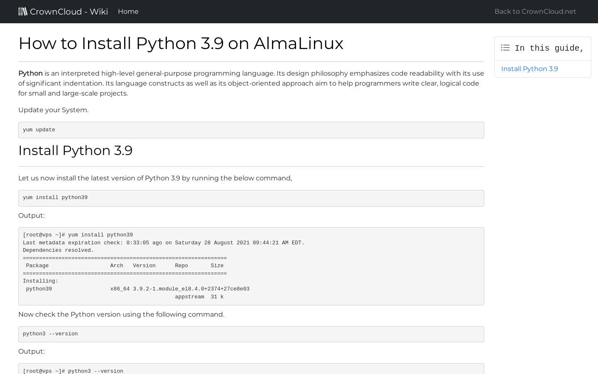Click the 'Update your System.' paragraph
Screen dimensions: 598x374
(x=53, y=110)
